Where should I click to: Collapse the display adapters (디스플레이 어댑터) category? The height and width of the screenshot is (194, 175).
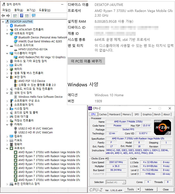(x=7, y=53)
